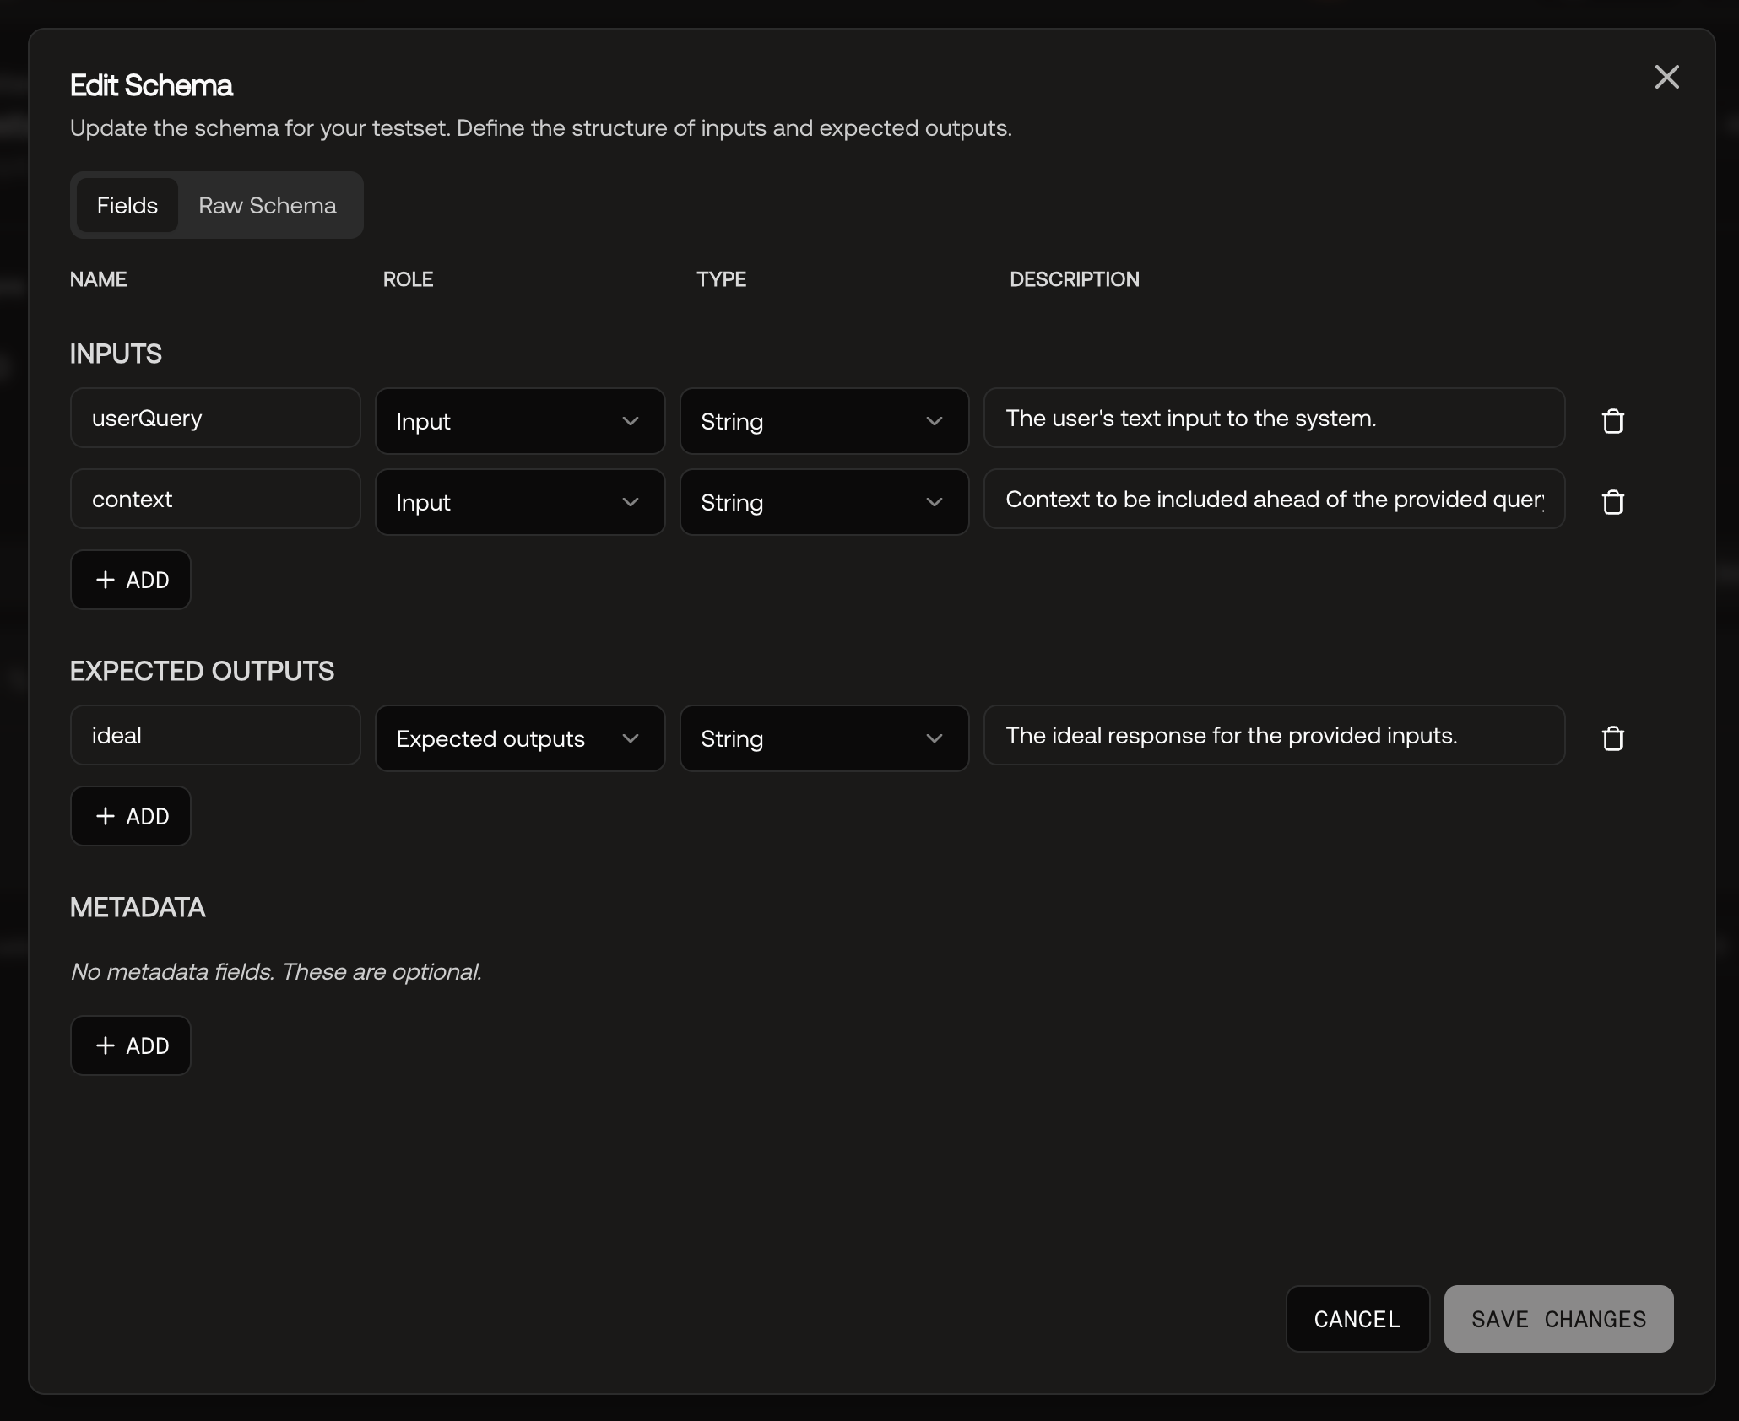This screenshot has height=1421, width=1739.
Task: Open the Type dropdown for context
Action: (824, 502)
